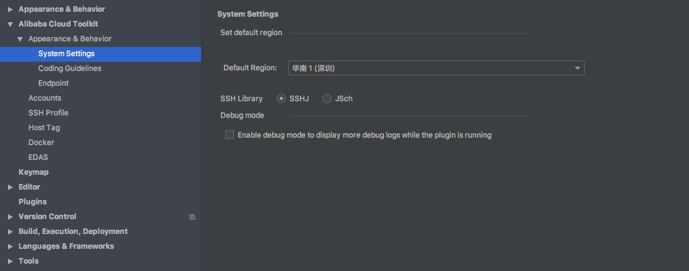Enable the debug mode checkbox
689x271 pixels.
tap(230, 135)
